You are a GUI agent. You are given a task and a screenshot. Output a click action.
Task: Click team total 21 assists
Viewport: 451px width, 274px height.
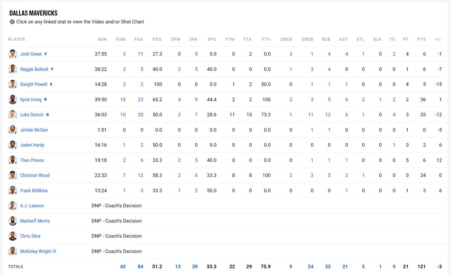pos(345,266)
